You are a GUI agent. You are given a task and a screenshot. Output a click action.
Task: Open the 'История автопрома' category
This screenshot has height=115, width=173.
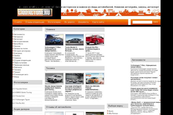pyautogui.click(x=22, y=51)
